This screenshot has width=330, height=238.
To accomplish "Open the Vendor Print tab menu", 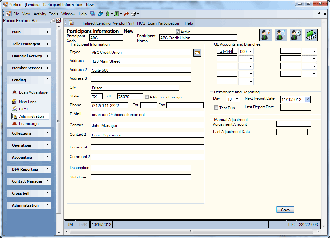I will point(124,23).
